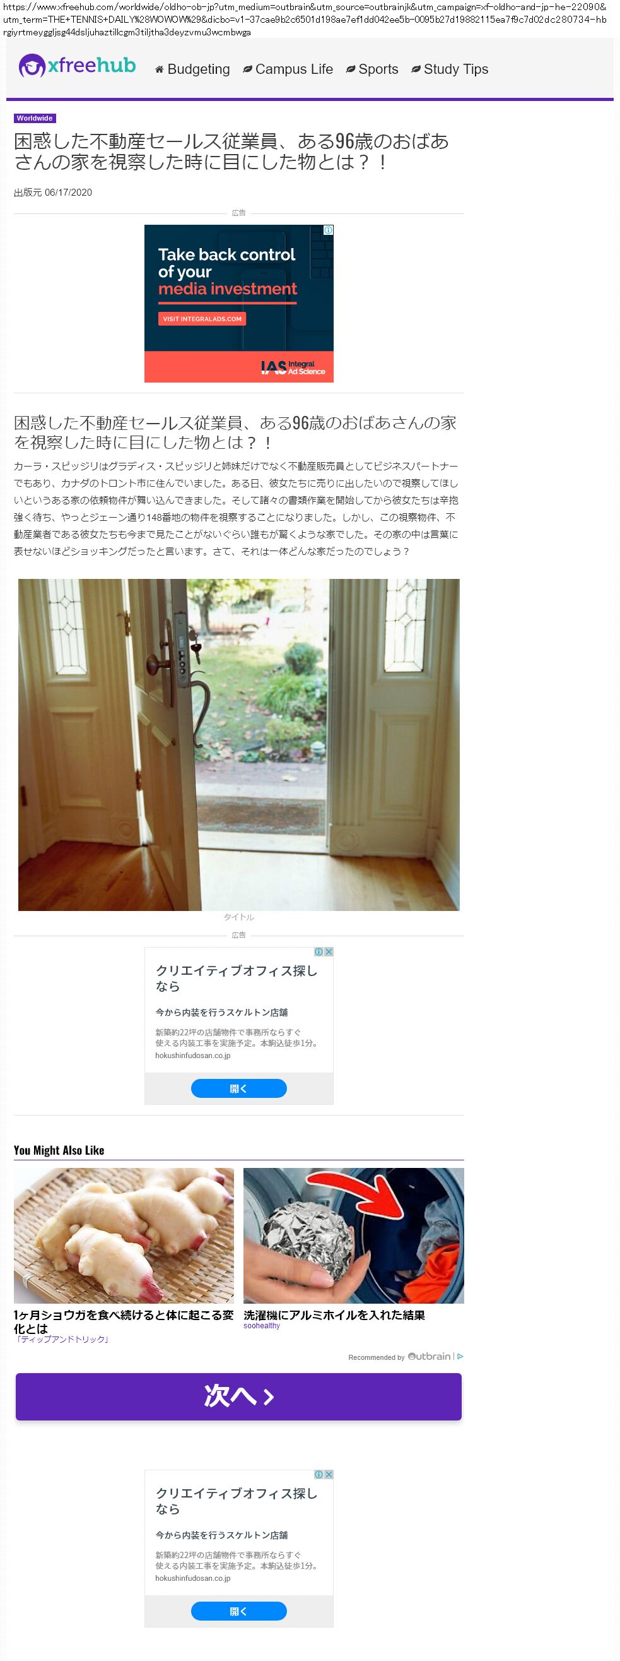Open the Budgeting menu item

click(192, 69)
